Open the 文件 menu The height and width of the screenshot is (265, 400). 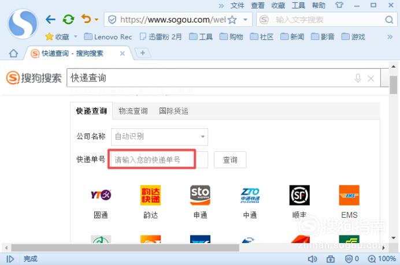pos(237,5)
